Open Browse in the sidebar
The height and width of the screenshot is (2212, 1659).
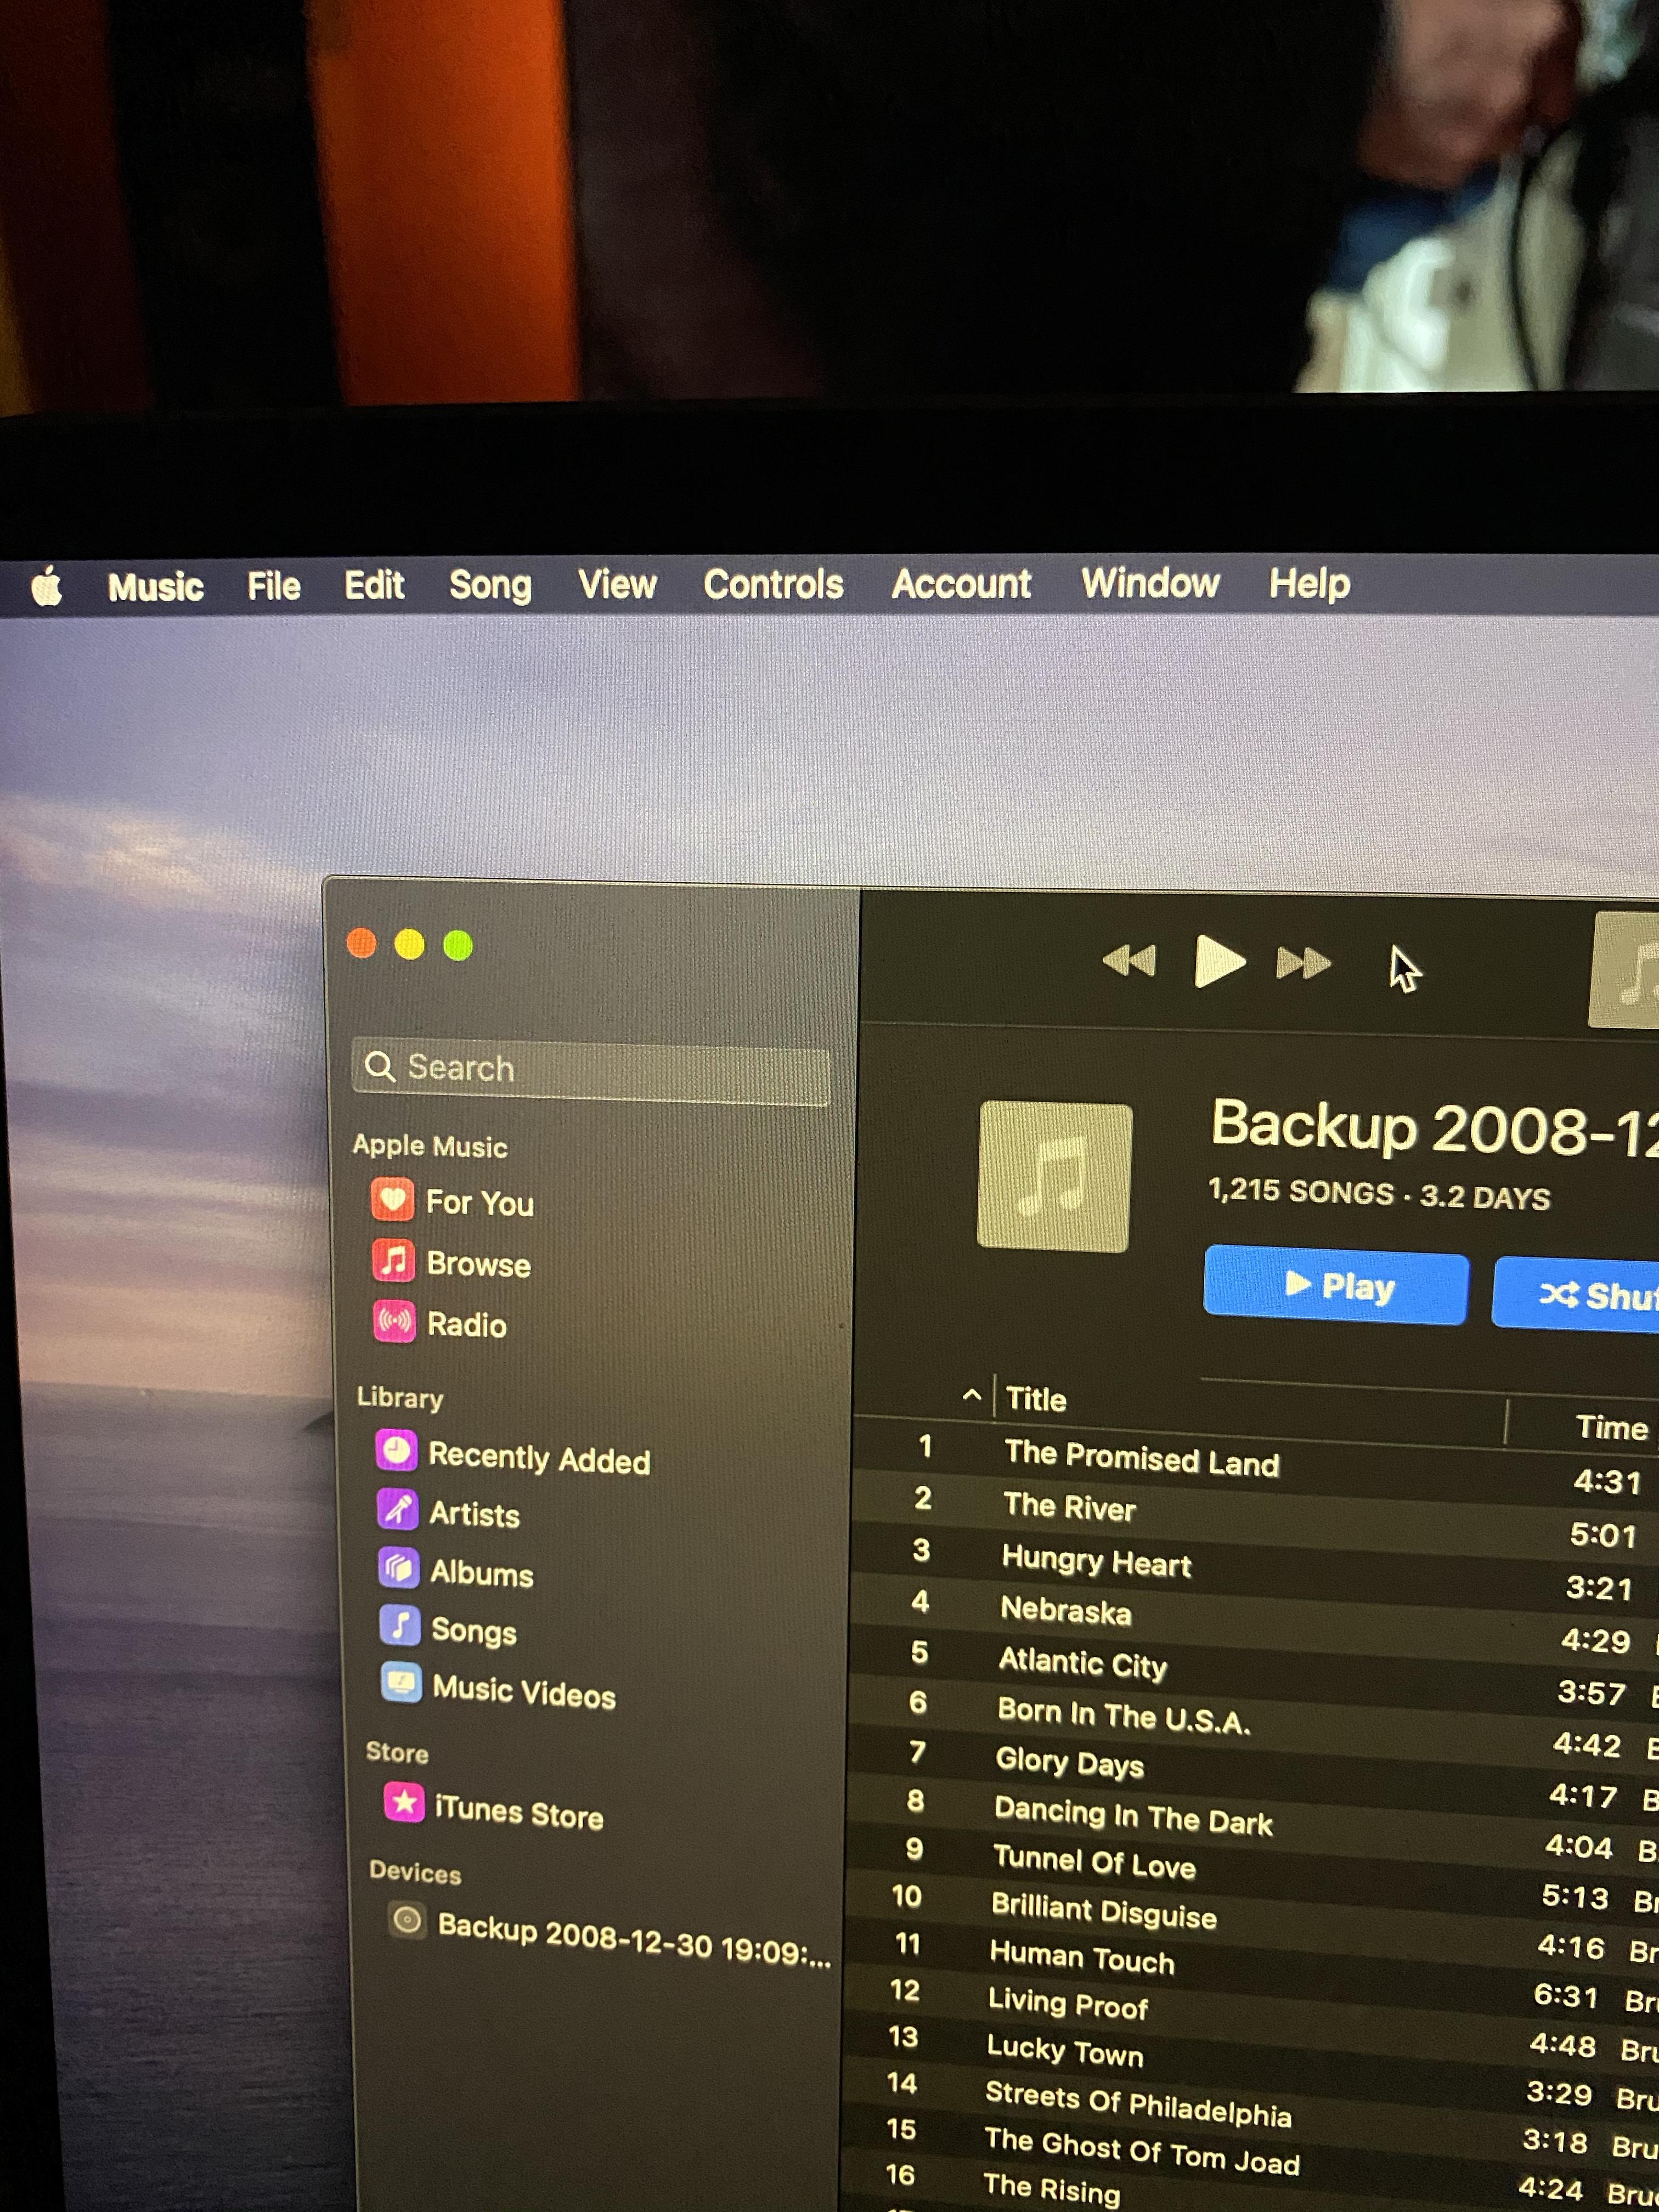pyautogui.click(x=477, y=1264)
